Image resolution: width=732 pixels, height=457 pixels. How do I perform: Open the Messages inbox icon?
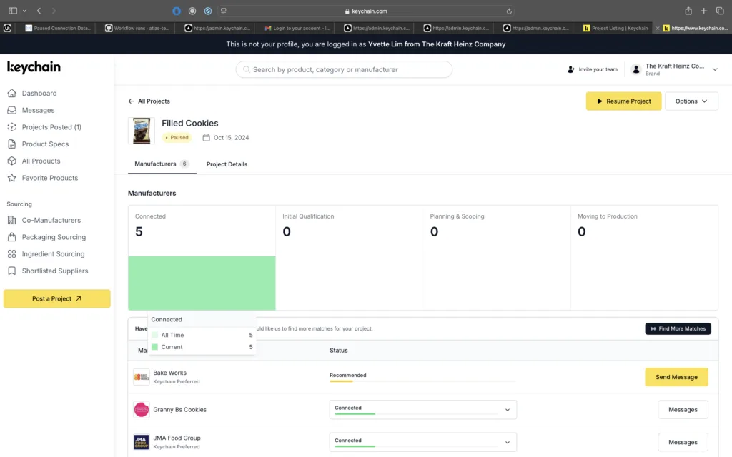tap(12, 110)
